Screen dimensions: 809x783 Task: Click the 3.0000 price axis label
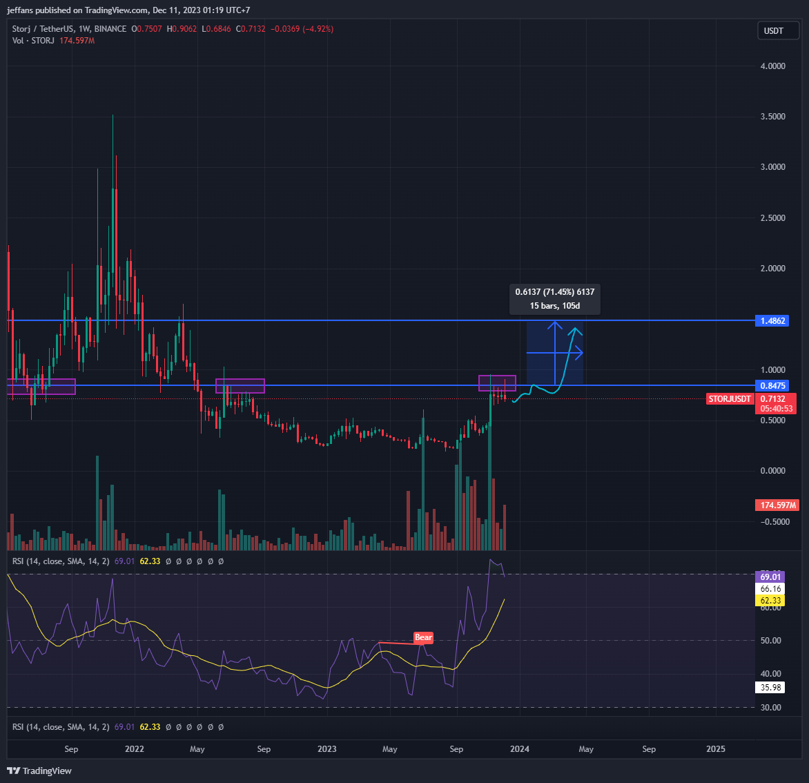773,166
